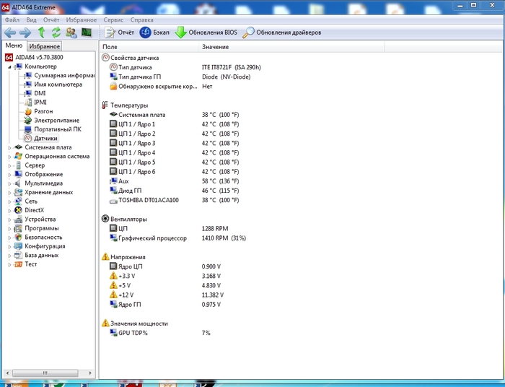Click the Портативный ПК laptop icon
This screenshot has width=505, height=387.
coord(28,129)
